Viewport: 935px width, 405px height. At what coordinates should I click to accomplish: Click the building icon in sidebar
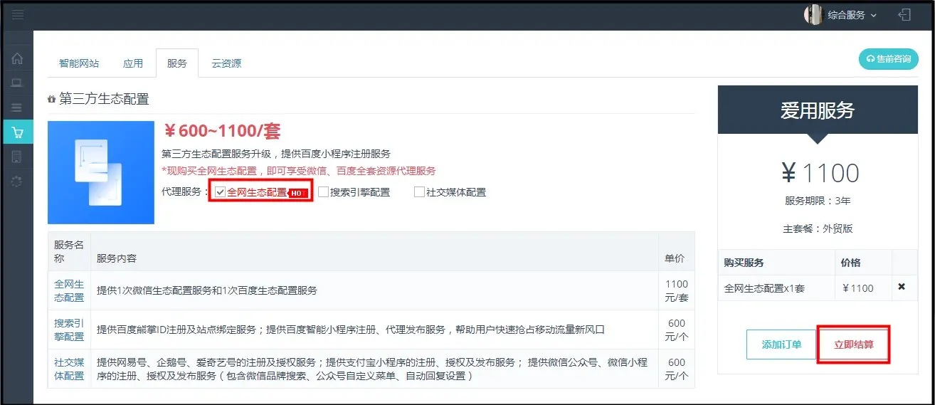[18, 157]
